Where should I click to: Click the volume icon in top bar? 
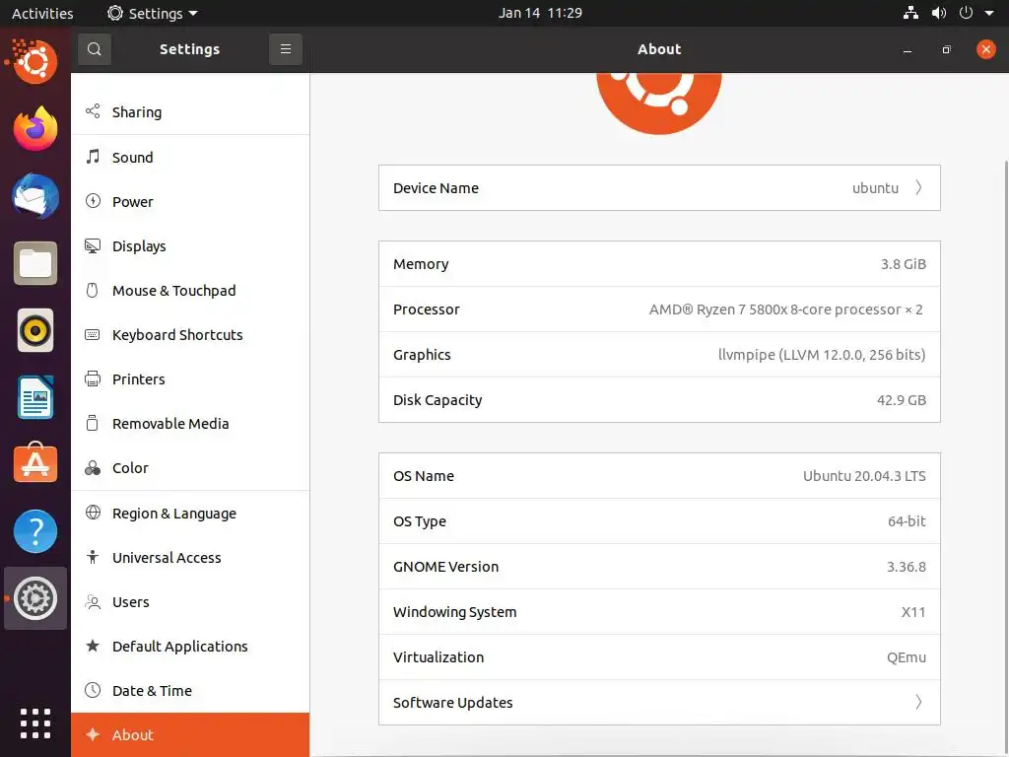coord(939,13)
